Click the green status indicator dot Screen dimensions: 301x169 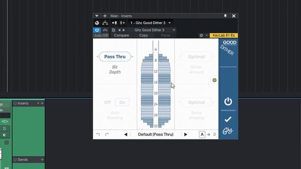coord(214,80)
